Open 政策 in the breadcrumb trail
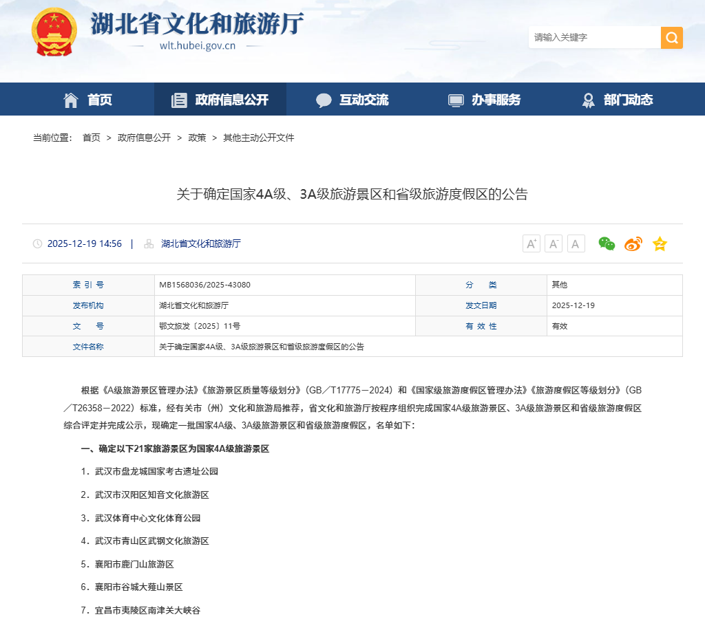This screenshot has height=619, width=705. point(197,138)
